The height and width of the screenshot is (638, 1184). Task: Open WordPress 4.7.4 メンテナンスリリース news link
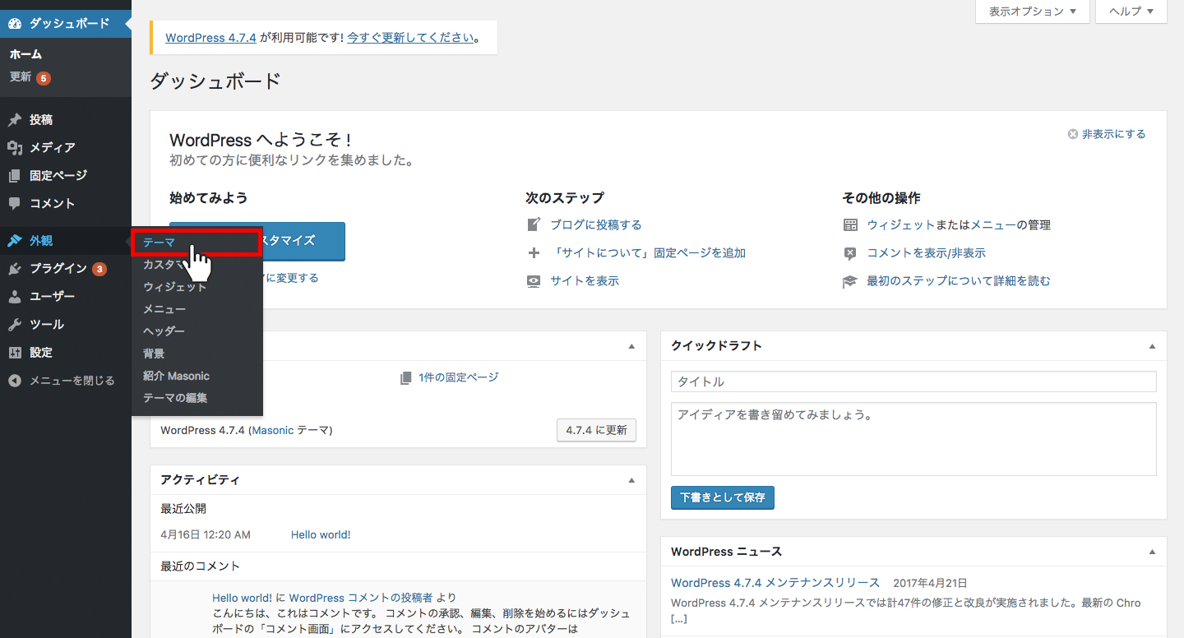(775, 583)
